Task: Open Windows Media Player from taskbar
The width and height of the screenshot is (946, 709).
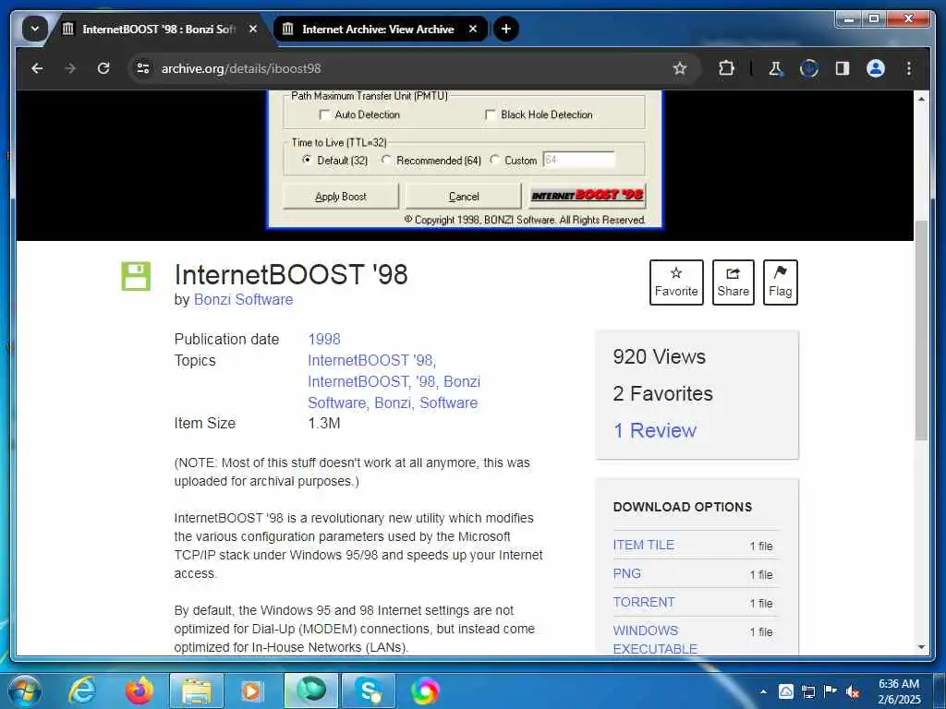Action: (251, 691)
